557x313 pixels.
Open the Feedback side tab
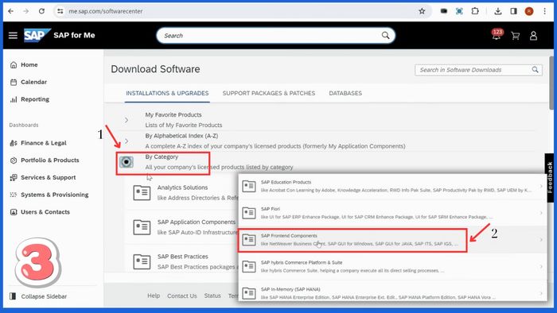coord(549,178)
